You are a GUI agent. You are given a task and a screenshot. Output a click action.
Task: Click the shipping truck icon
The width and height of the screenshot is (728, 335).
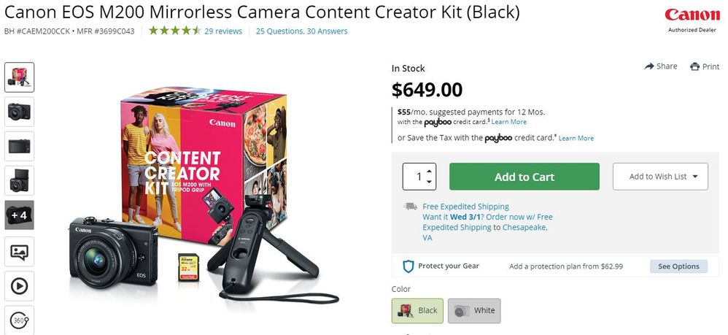(x=411, y=207)
